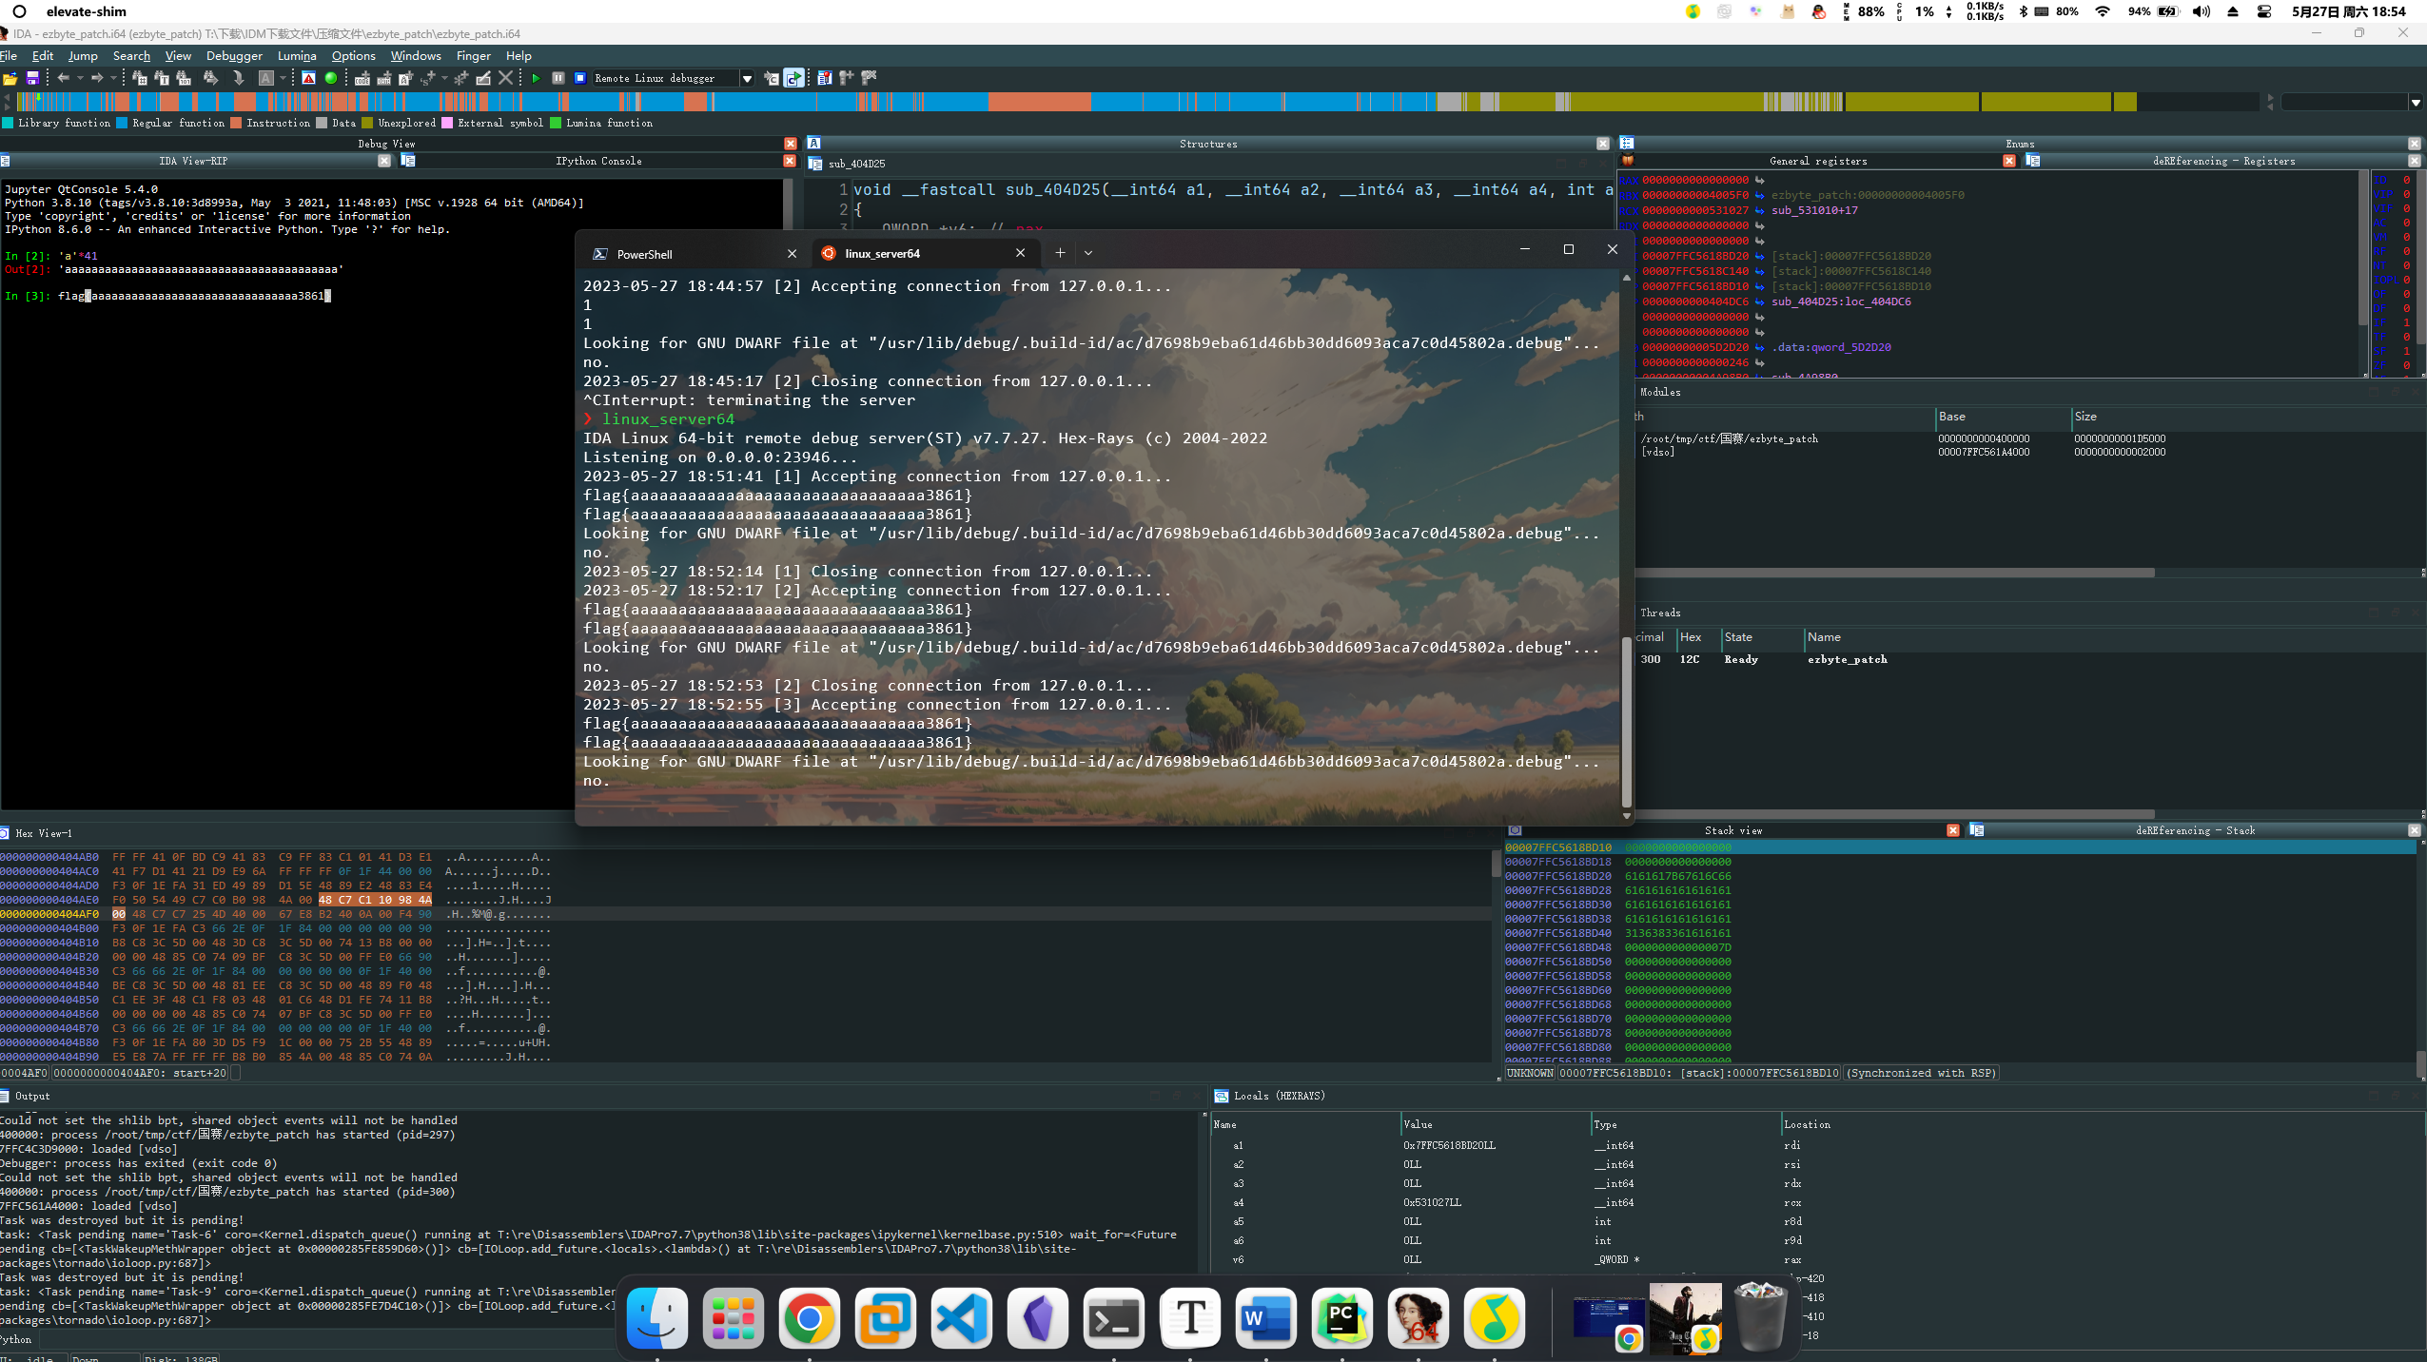Open the Debug menu in menu bar
This screenshot has width=2427, height=1362.
(x=232, y=55)
